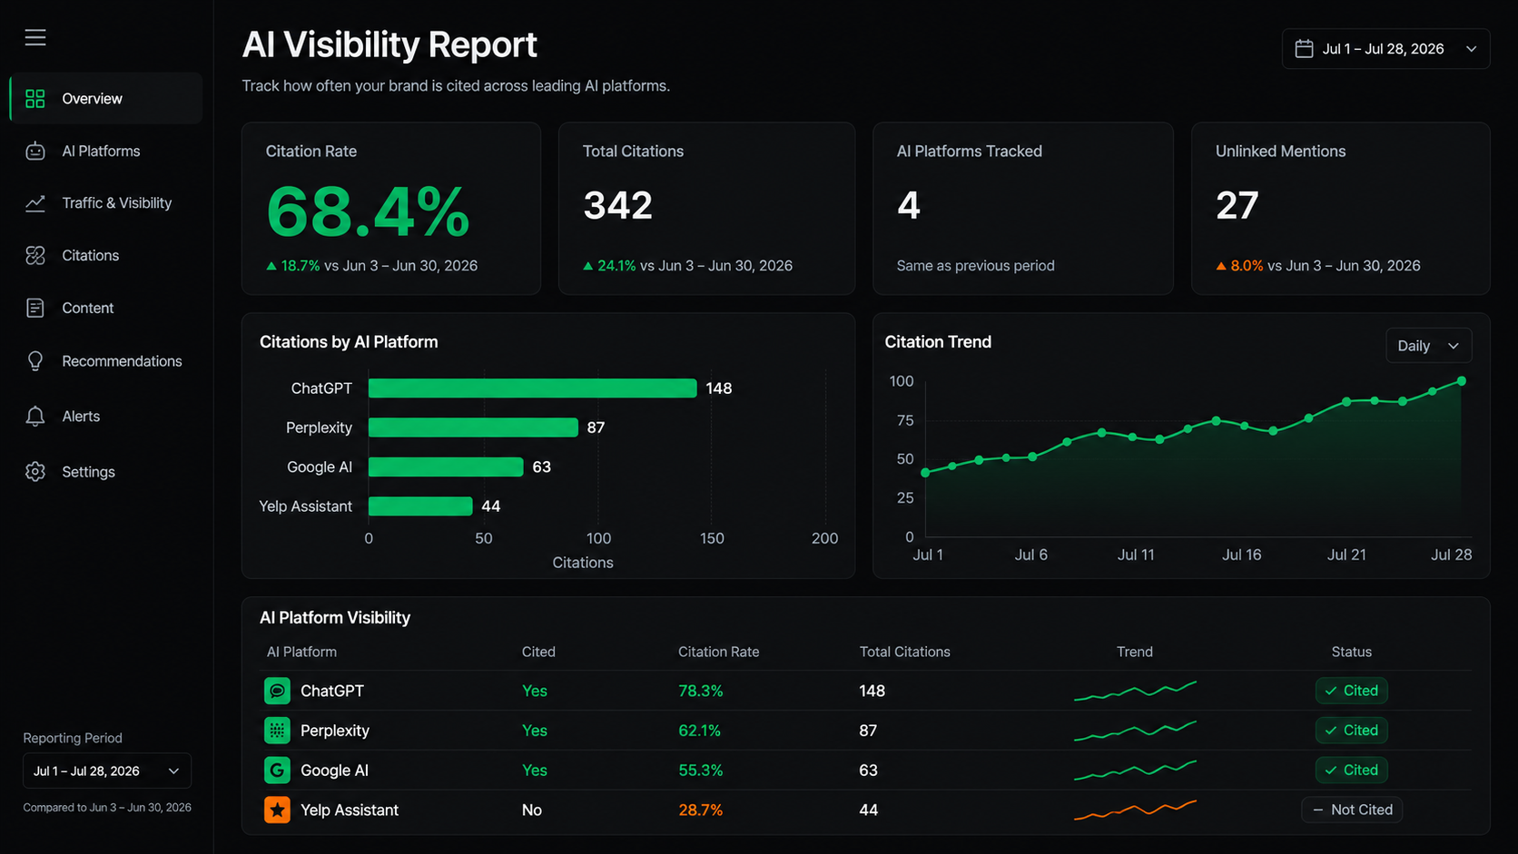This screenshot has width=1518, height=854.
Task: Click the Traffic & Visibility chart icon
Action: pyautogui.click(x=35, y=203)
